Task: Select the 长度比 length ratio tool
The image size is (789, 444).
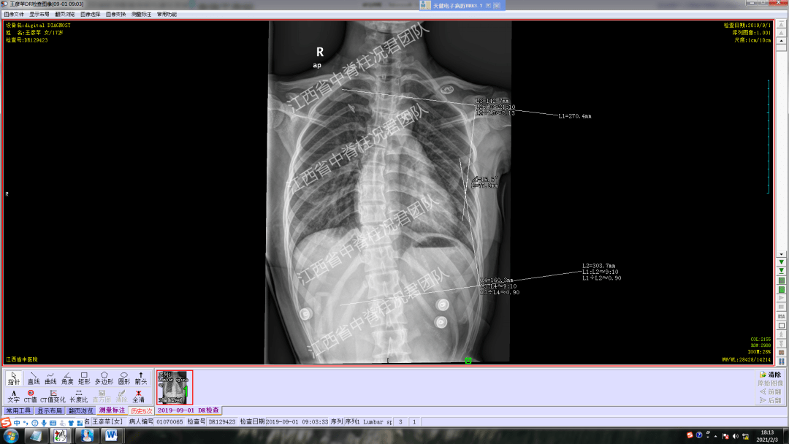Action: (78, 396)
